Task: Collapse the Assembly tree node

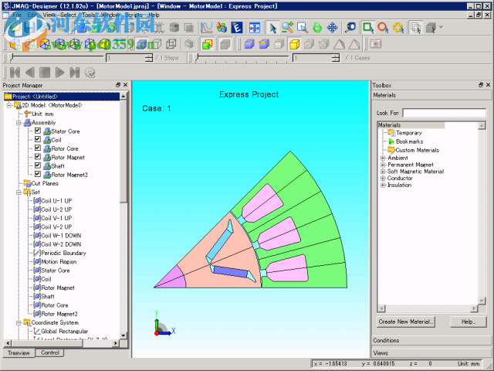Action: (x=19, y=123)
